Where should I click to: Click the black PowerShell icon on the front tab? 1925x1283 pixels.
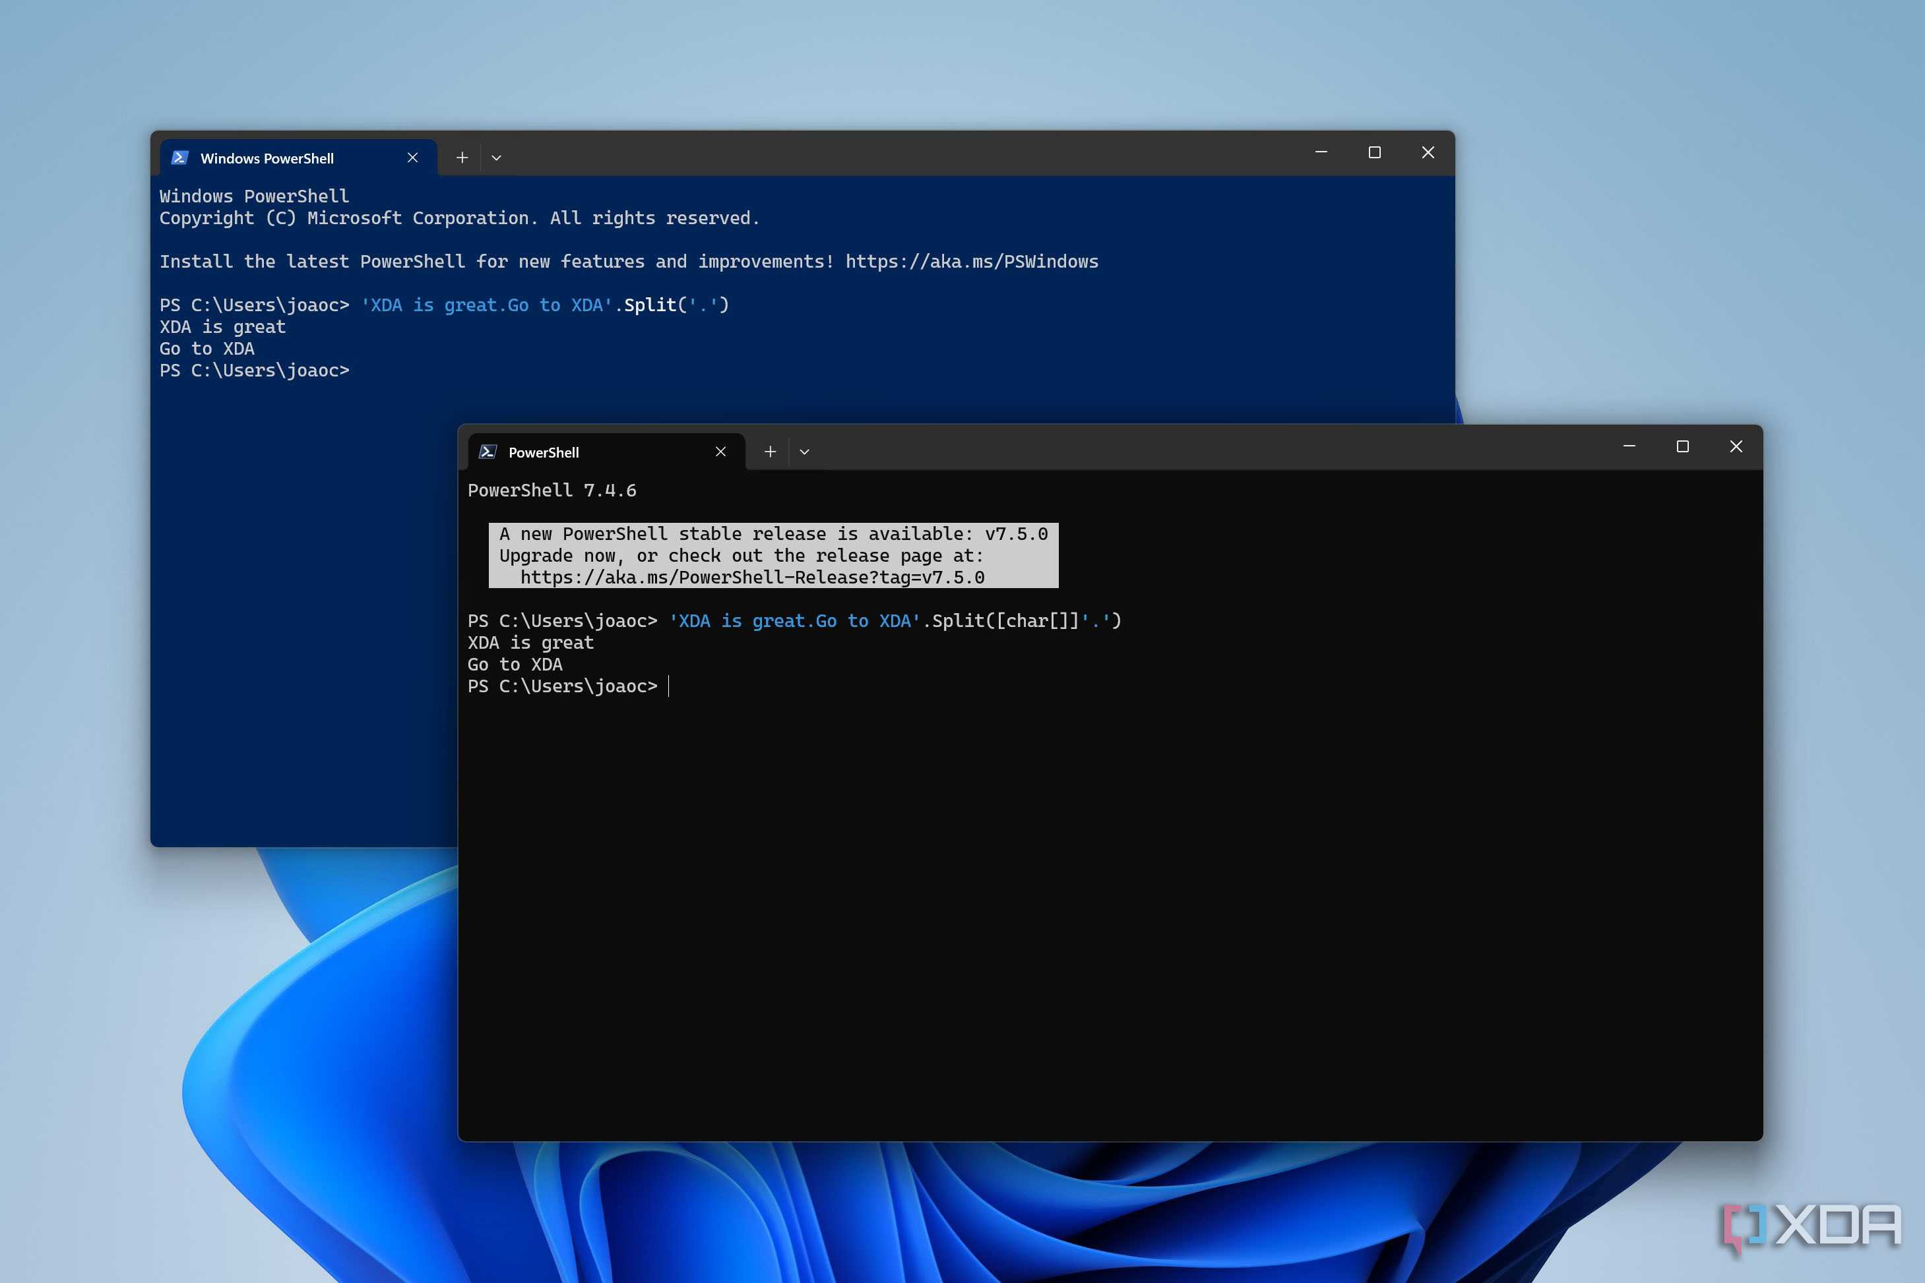coord(488,452)
